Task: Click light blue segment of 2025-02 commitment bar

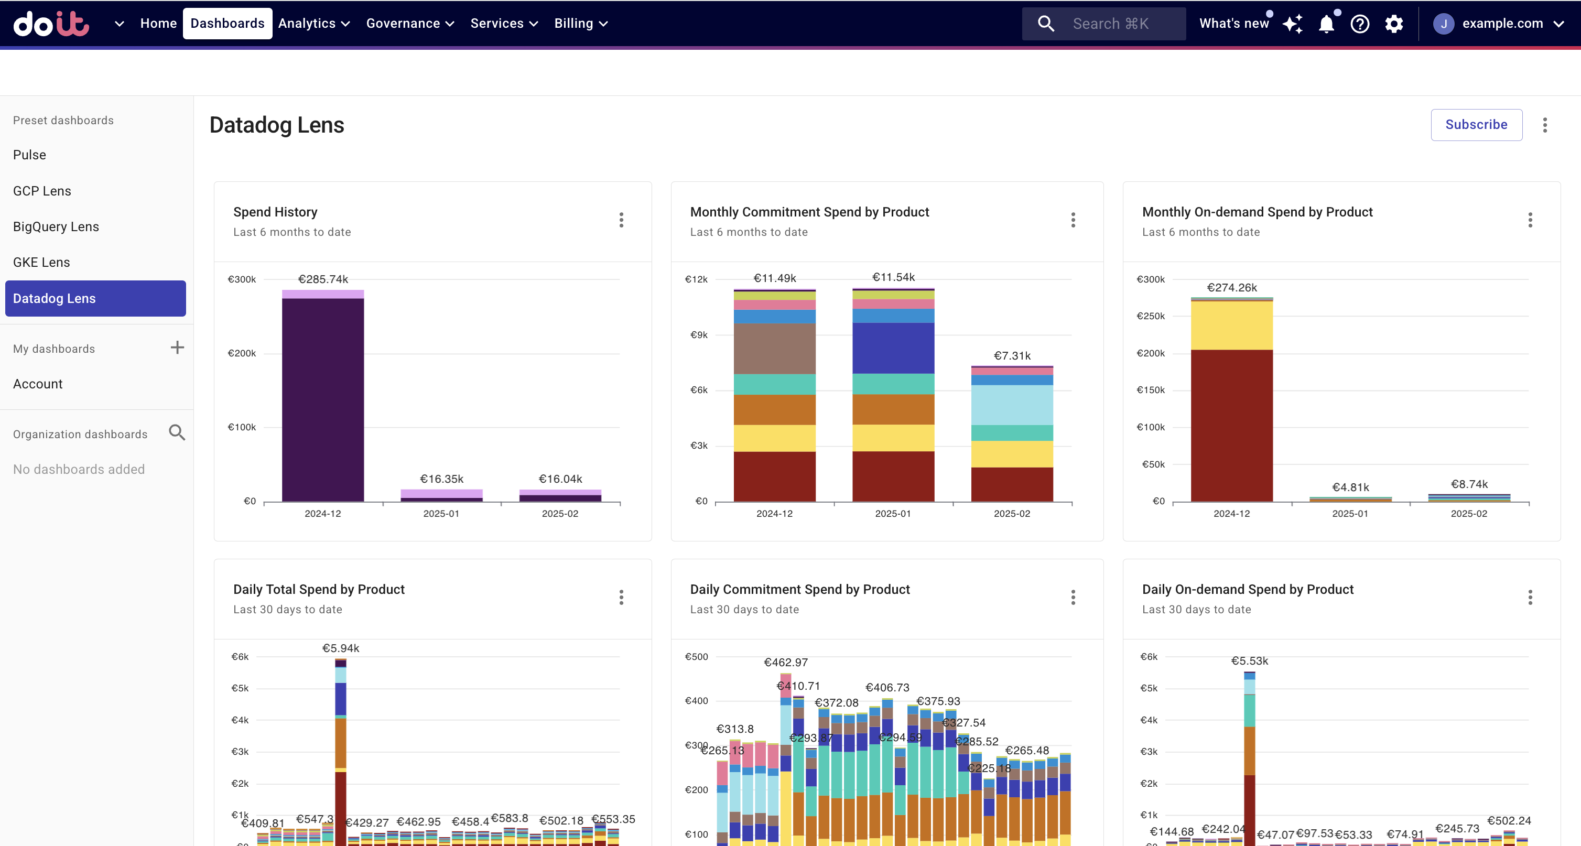Action: pos(1012,405)
